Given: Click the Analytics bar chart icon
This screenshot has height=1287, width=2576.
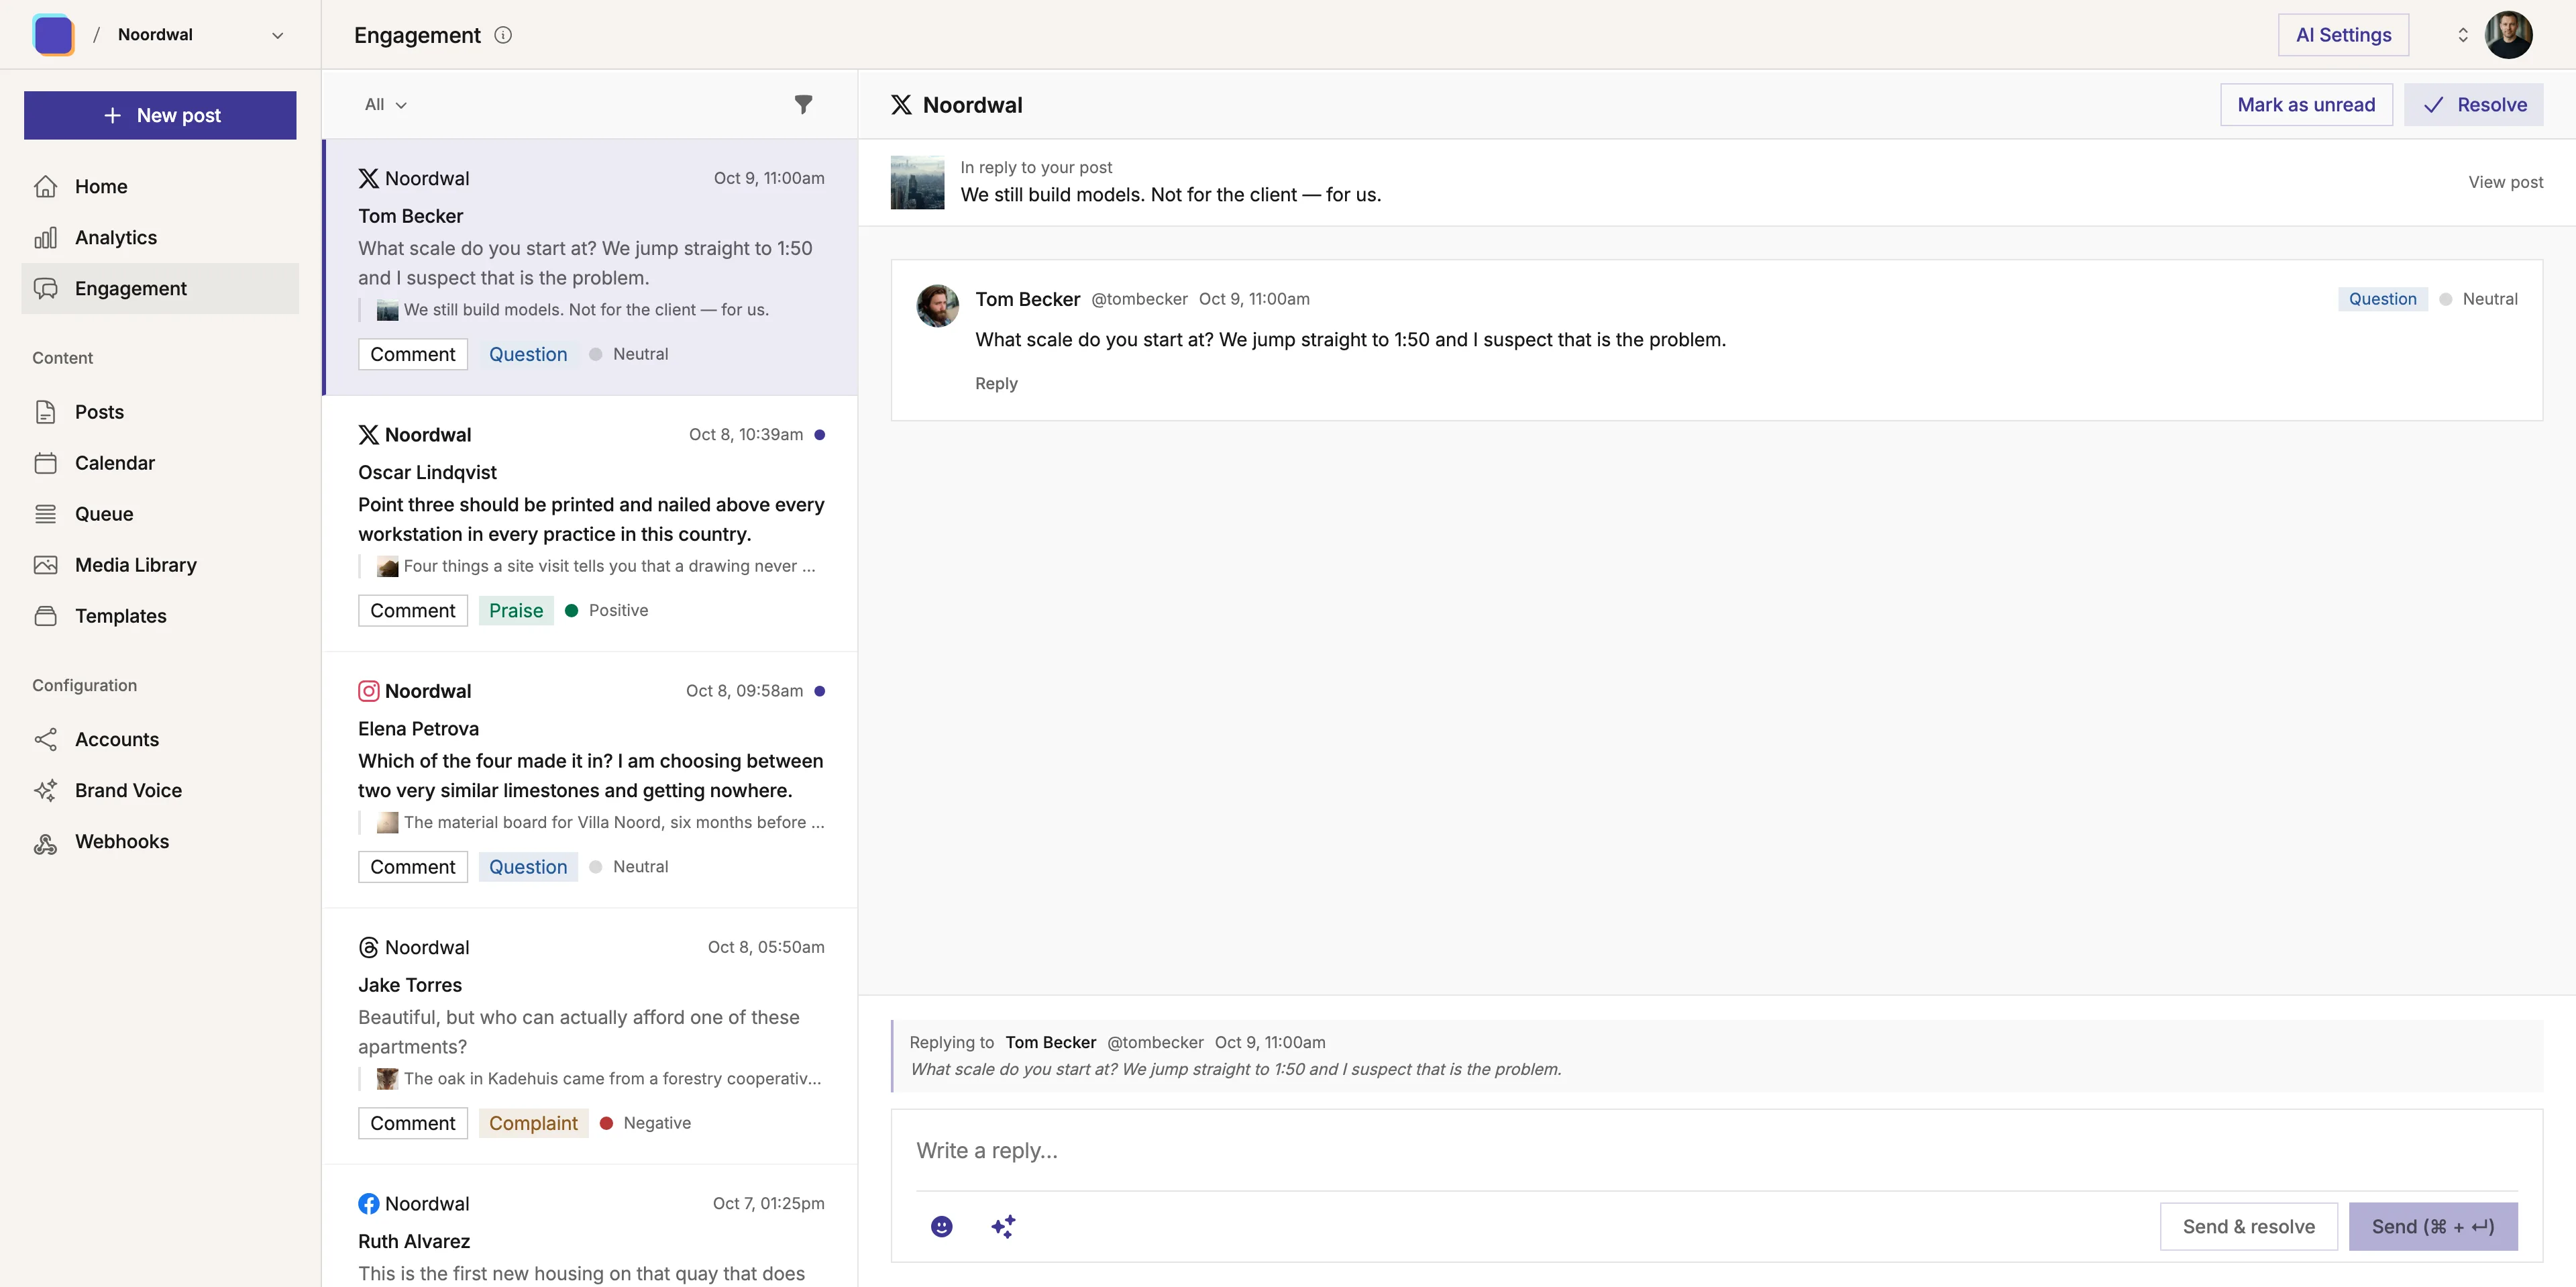Looking at the screenshot, I should click(46, 237).
